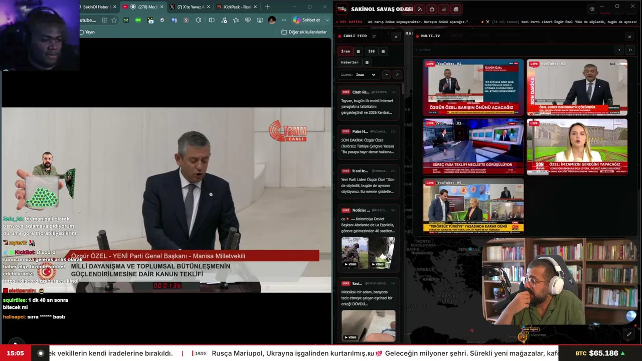Image resolution: width=642 pixels, height=361 pixels.
Task: Open the favorites list icon in browser toolbar
Action: tap(236, 20)
